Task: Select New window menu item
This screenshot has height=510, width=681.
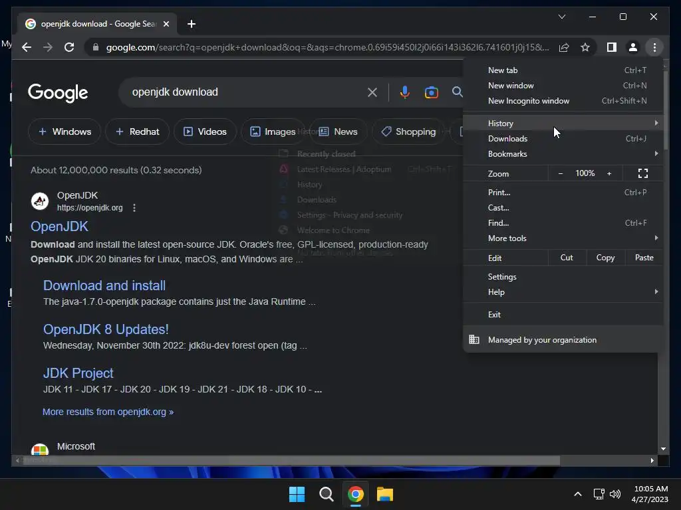Action: 563,86
